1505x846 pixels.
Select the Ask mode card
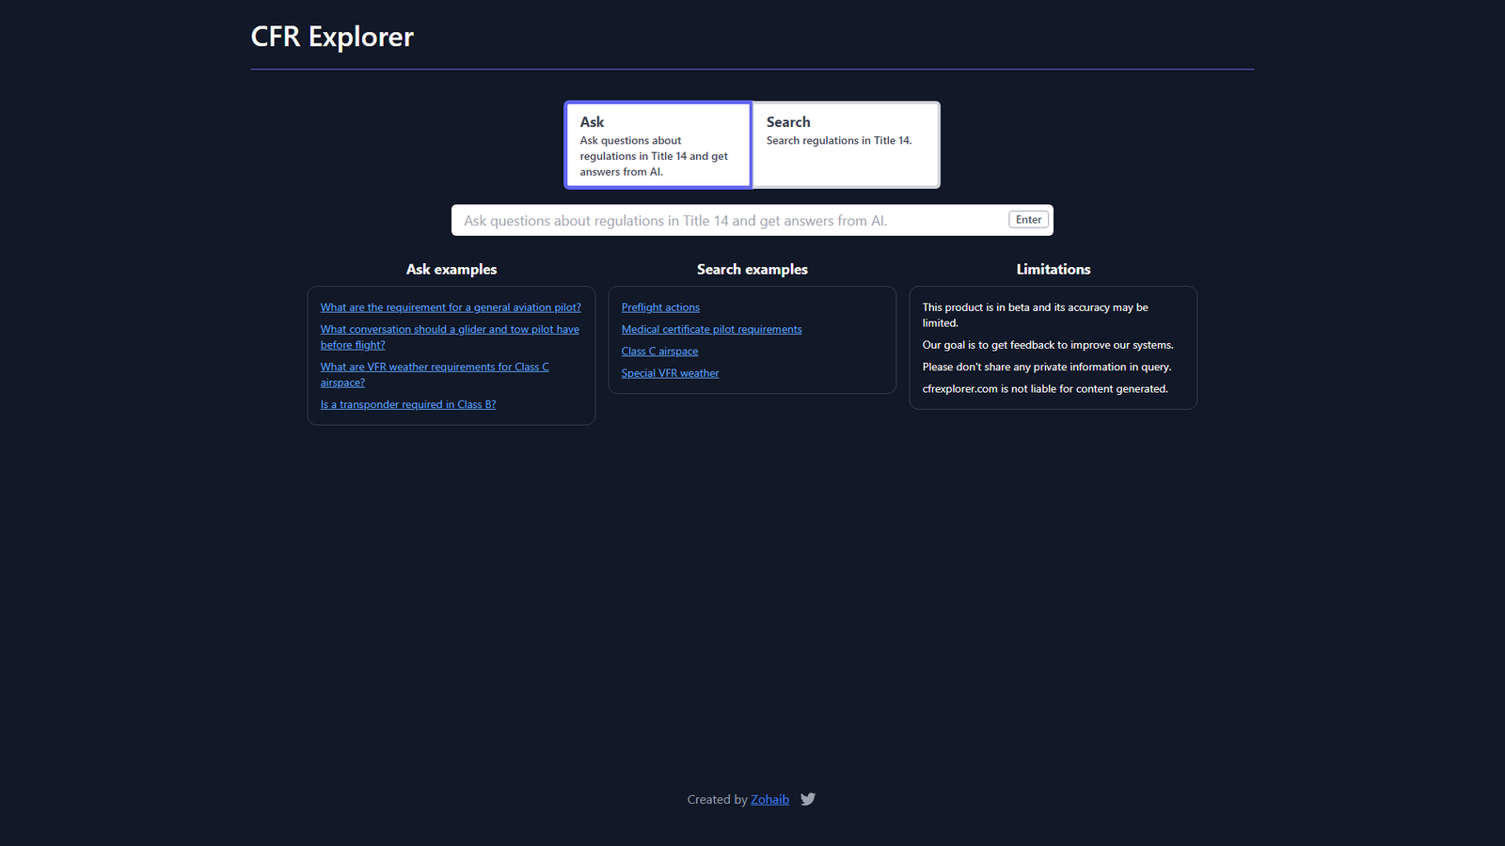tap(658, 145)
